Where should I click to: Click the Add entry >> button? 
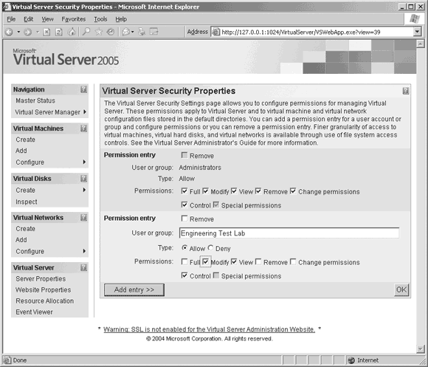click(134, 289)
